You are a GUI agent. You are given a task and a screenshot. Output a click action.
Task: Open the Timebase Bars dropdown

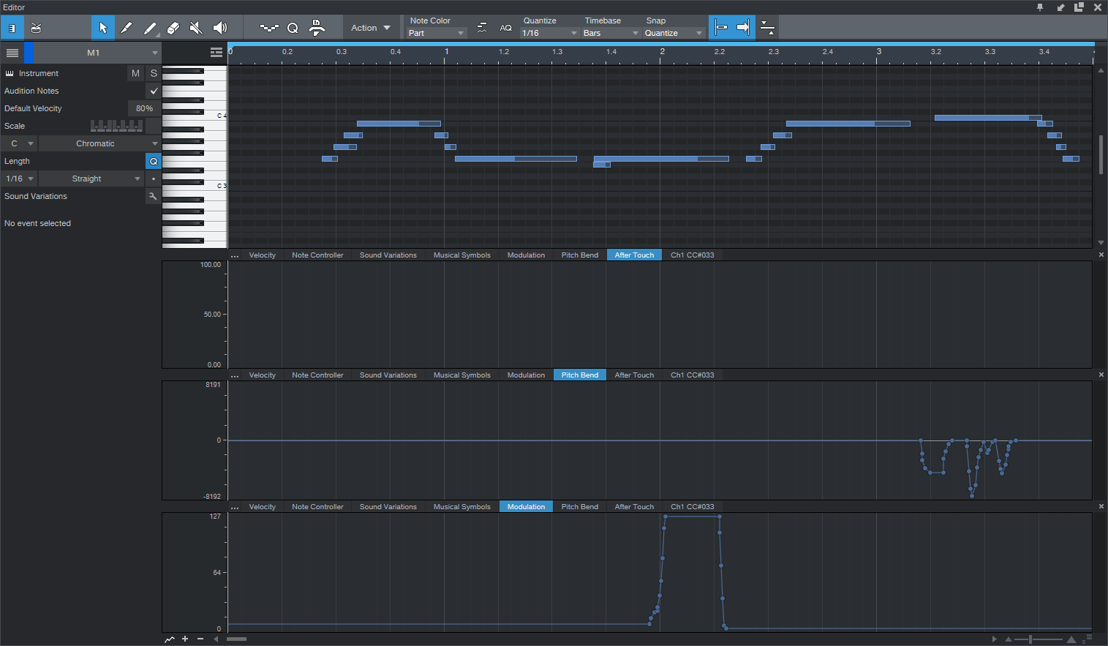point(611,33)
